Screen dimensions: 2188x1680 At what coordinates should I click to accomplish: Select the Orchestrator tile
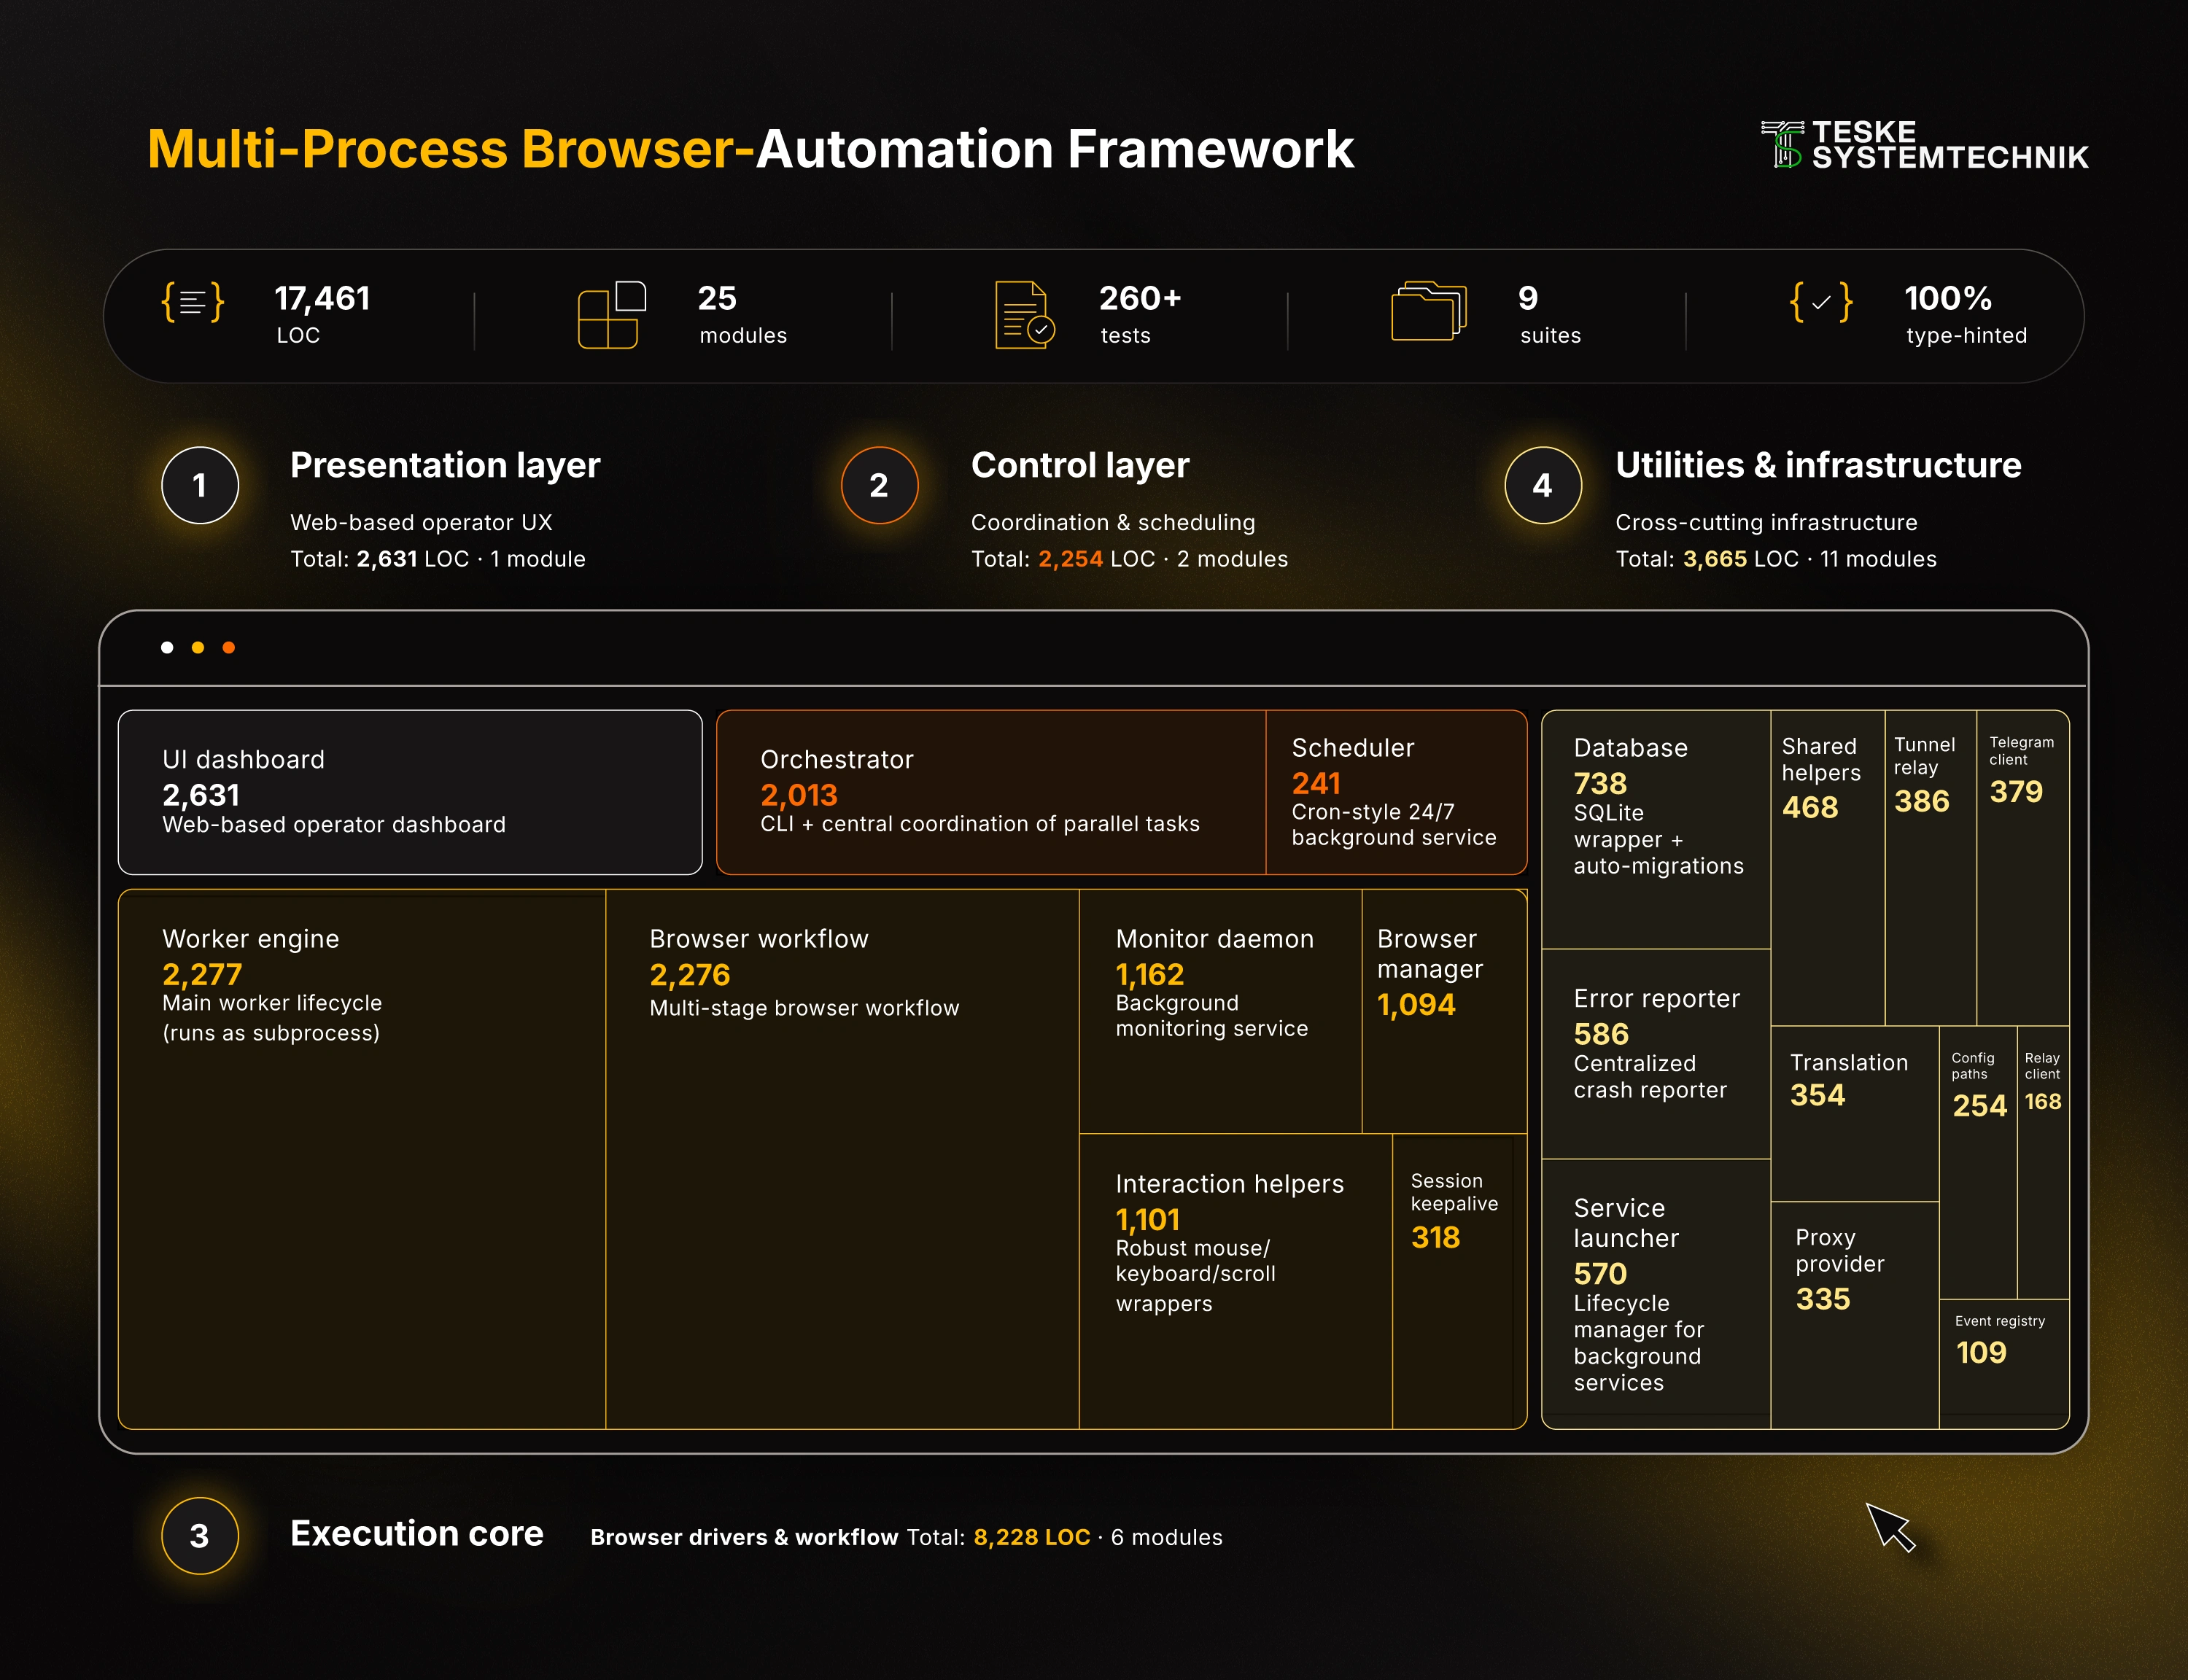(991, 793)
